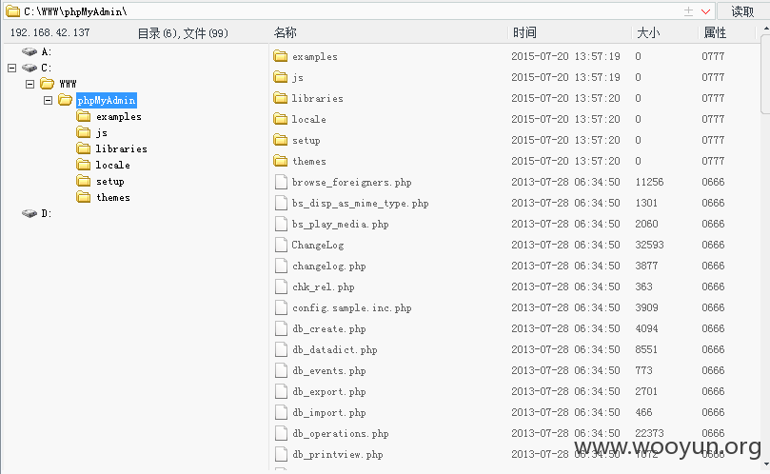Viewport: 770px width, 474px height.
Task: Click examples folder icon in file list
Action: coord(281,56)
